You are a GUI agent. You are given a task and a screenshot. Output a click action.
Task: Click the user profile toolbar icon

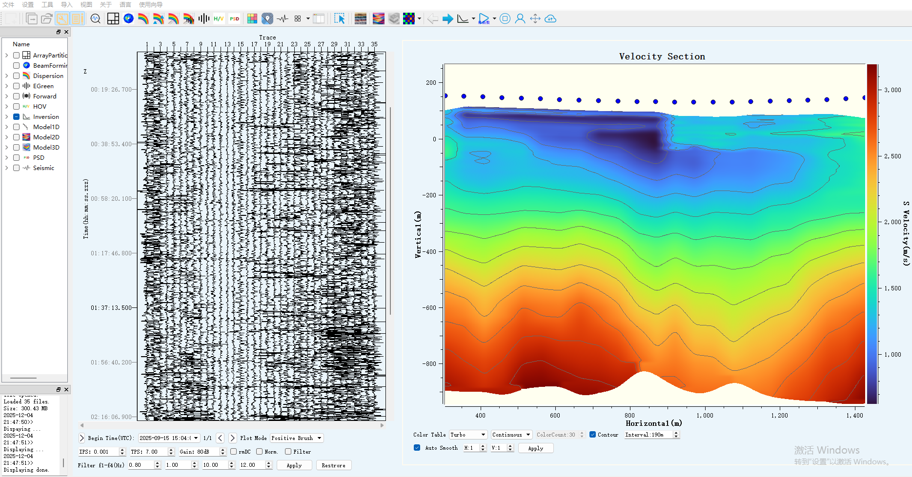(x=520, y=19)
